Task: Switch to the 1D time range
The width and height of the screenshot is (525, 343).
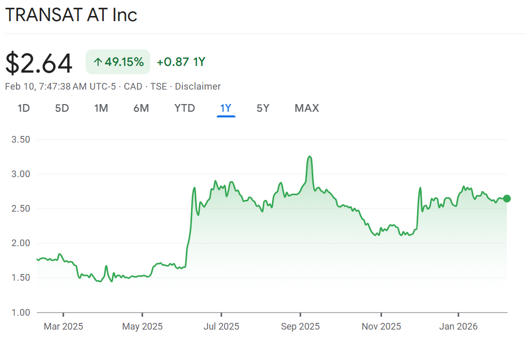Action: [24, 108]
